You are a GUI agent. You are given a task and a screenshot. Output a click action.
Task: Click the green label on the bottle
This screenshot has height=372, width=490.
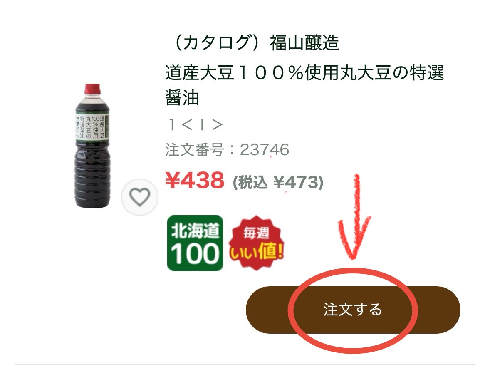pos(92,127)
